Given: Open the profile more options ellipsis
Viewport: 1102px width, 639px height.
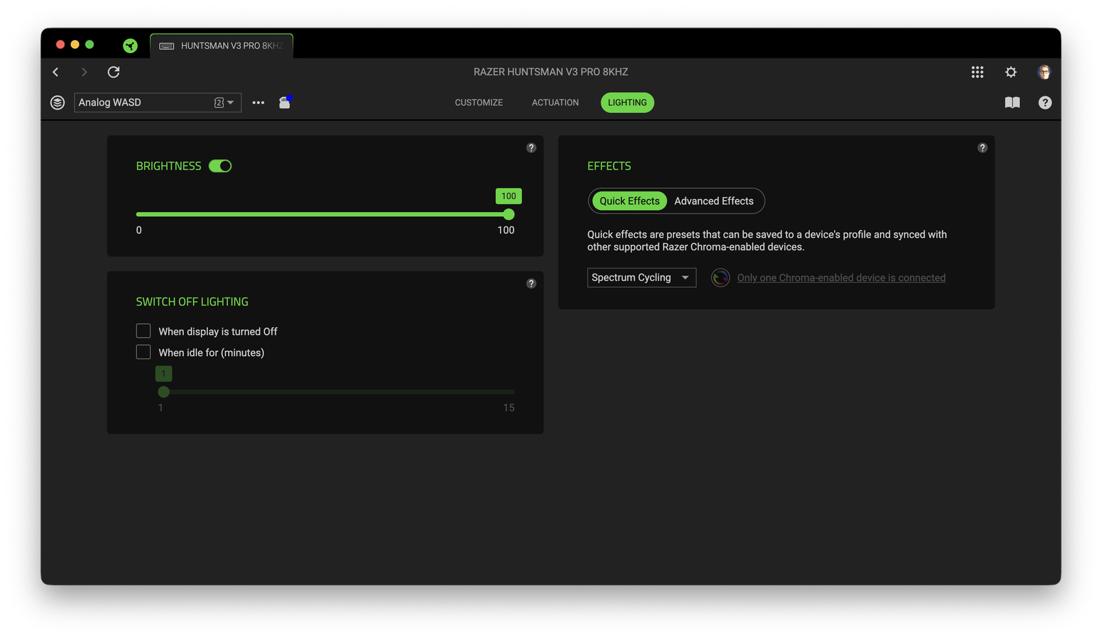Looking at the screenshot, I should (x=258, y=103).
